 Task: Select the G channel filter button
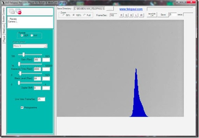tap(126, 15)
